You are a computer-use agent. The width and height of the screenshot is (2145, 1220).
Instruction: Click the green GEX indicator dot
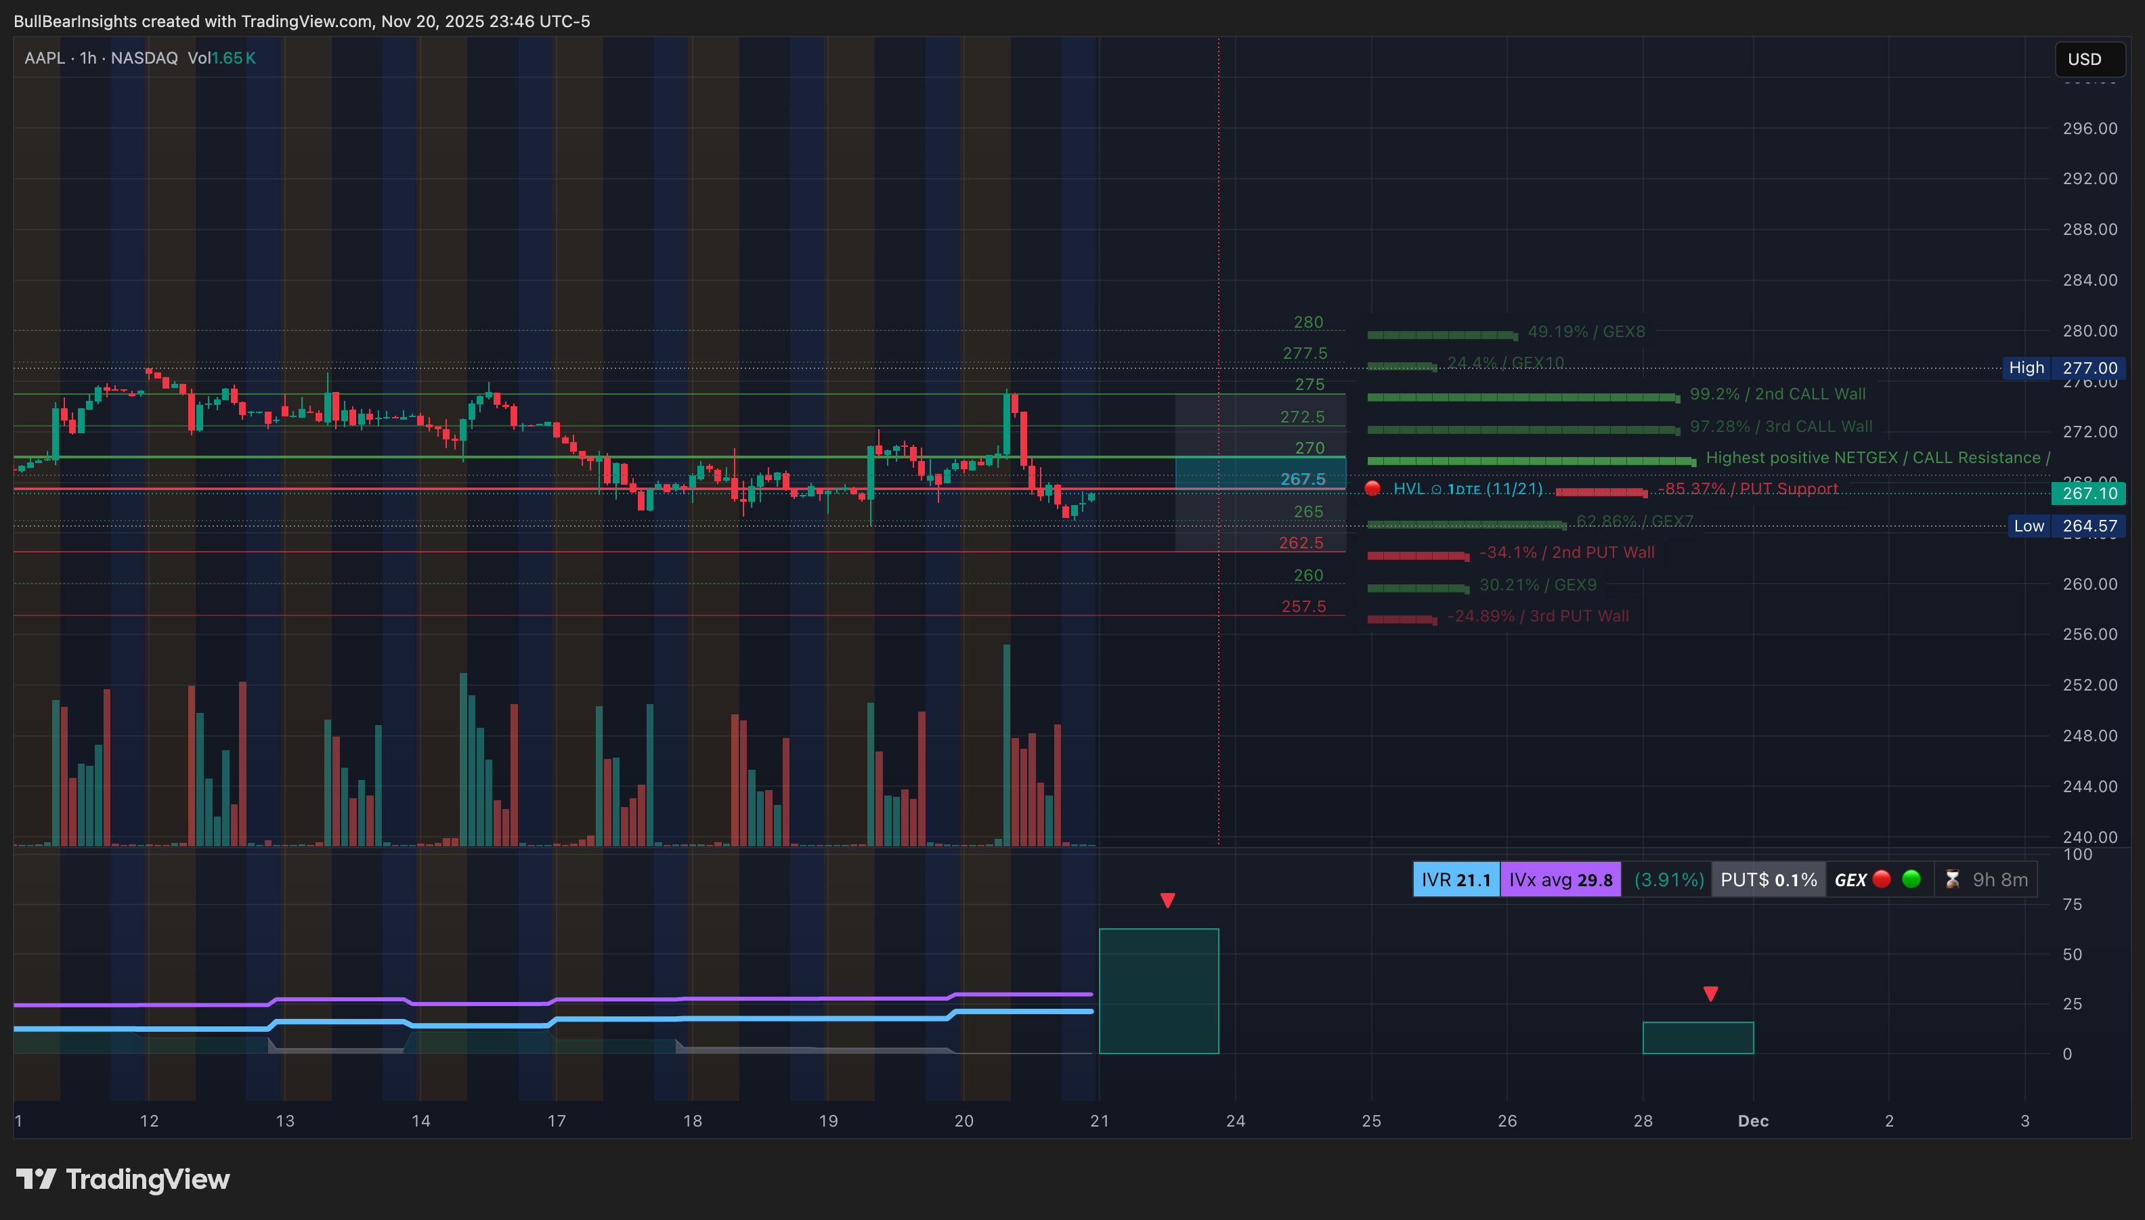(x=1911, y=879)
